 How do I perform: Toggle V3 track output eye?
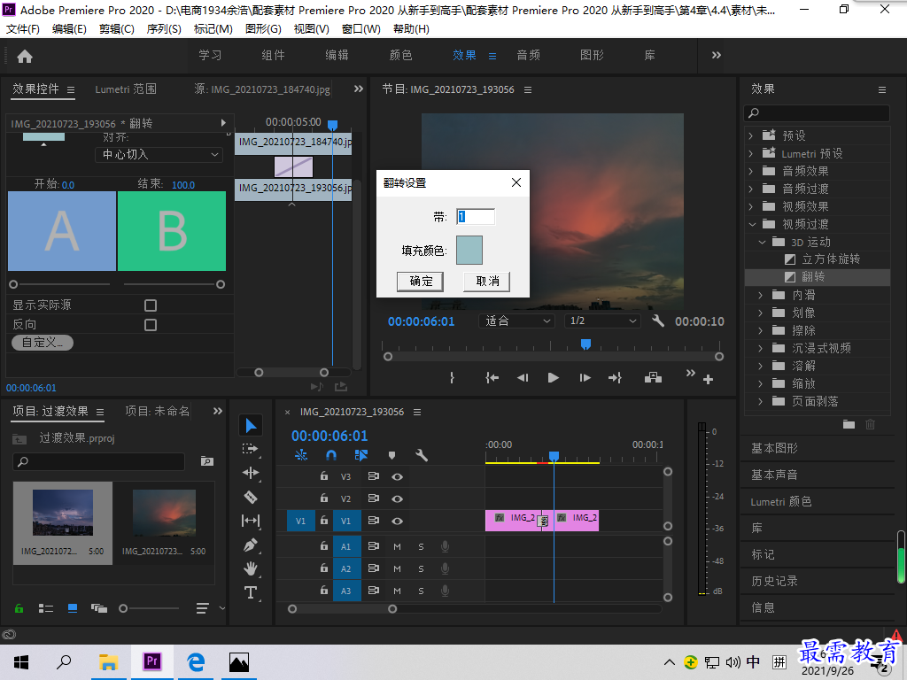click(x=397, y=477)
